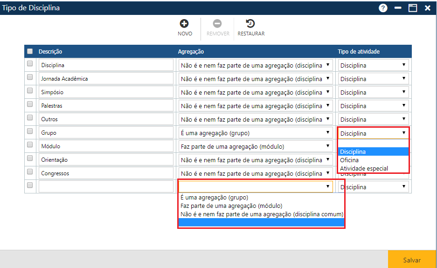Open Agregação dropdown for Módulo row
Screen dimensions: 437x268
pos(256,146)
